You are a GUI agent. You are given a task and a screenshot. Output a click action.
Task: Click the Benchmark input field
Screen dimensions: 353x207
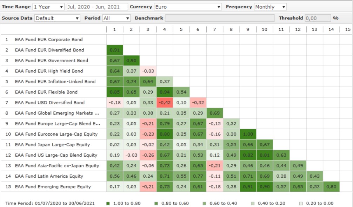tap(220, 18)
